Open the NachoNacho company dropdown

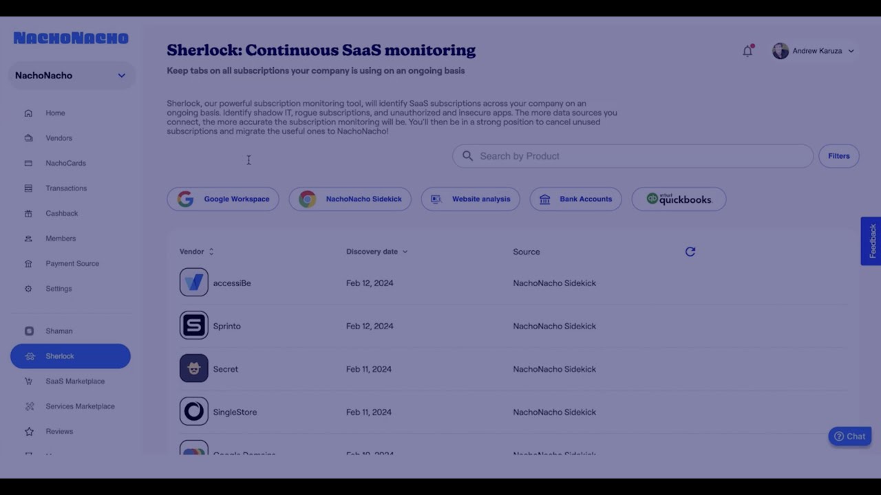click(72, 76)
